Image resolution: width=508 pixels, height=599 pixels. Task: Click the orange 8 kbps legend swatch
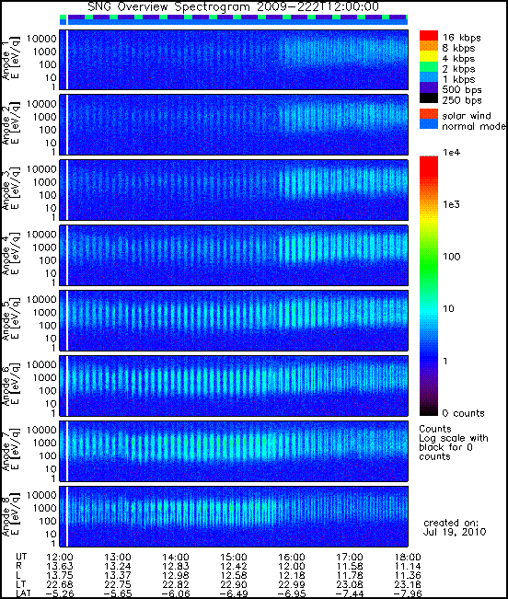429,46
